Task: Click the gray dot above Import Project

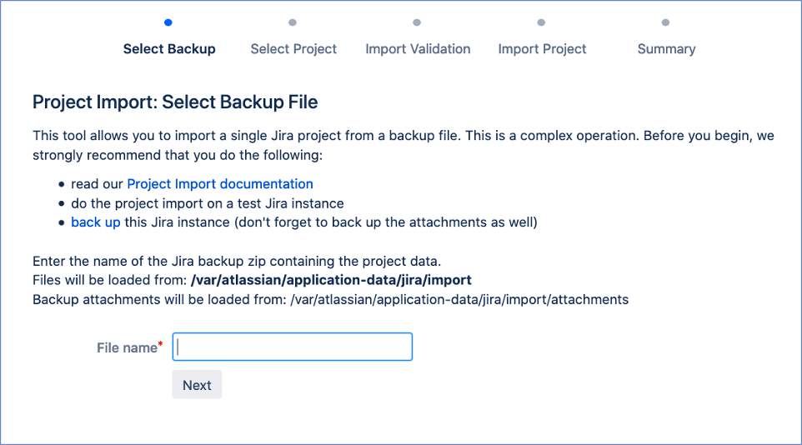Action: [541, 22]
